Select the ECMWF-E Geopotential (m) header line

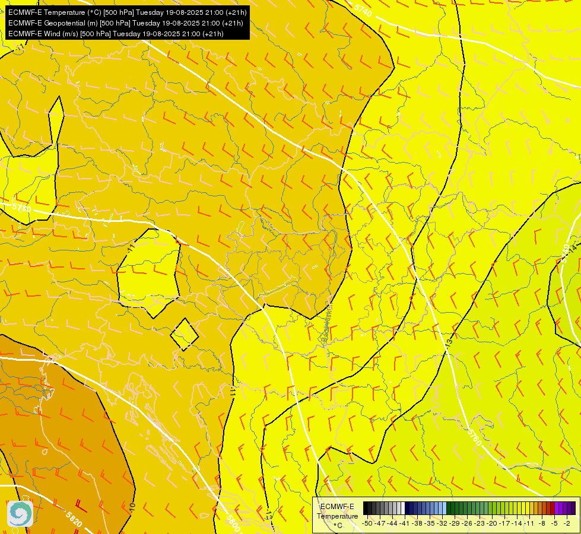coord(126,23)
